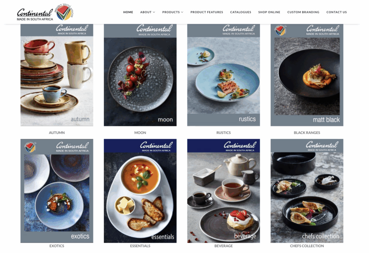The width and height of the screenshot is (369, 253).
Task: Open the Chefs Collection catalogue cover
Action: pyautogui.click(x=307, y=191)
